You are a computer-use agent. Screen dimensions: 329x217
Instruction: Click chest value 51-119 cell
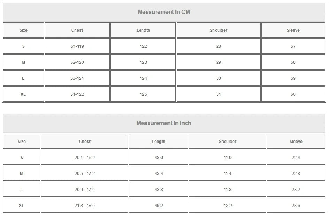(x=77, y=46)
